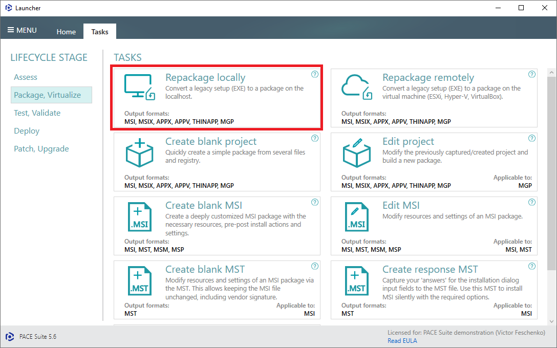Click the Create blank project box icon
The height and width of the screenshot is (348, 557).
pyautogui.click(x=139, y=151)
